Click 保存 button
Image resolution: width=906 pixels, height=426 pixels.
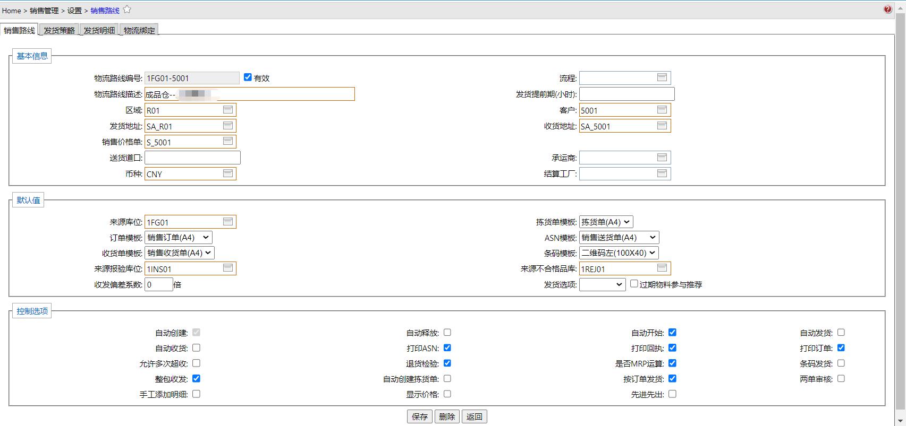click(420, 416)
